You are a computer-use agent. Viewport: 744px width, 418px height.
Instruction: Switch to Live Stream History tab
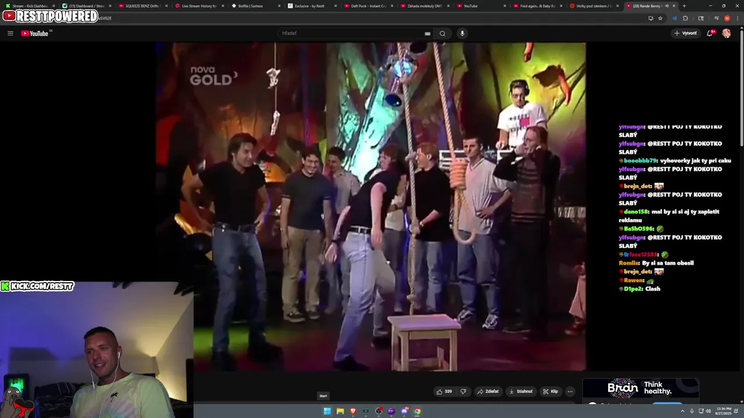click(199, 6)
